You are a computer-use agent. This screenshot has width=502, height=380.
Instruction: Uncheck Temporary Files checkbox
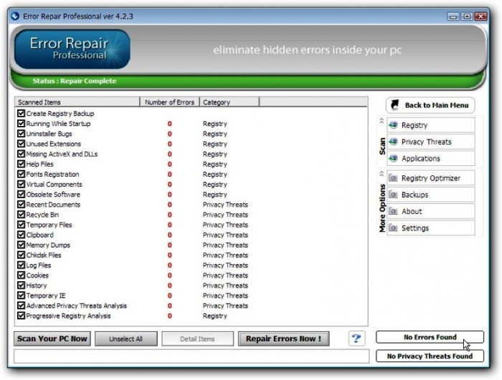[x=21, y=225]
